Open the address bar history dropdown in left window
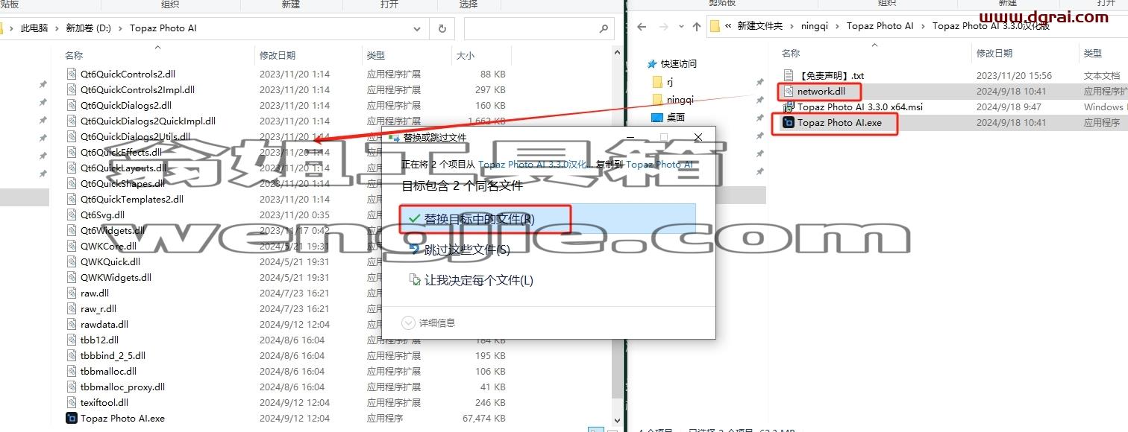 (x=417, y=28)
